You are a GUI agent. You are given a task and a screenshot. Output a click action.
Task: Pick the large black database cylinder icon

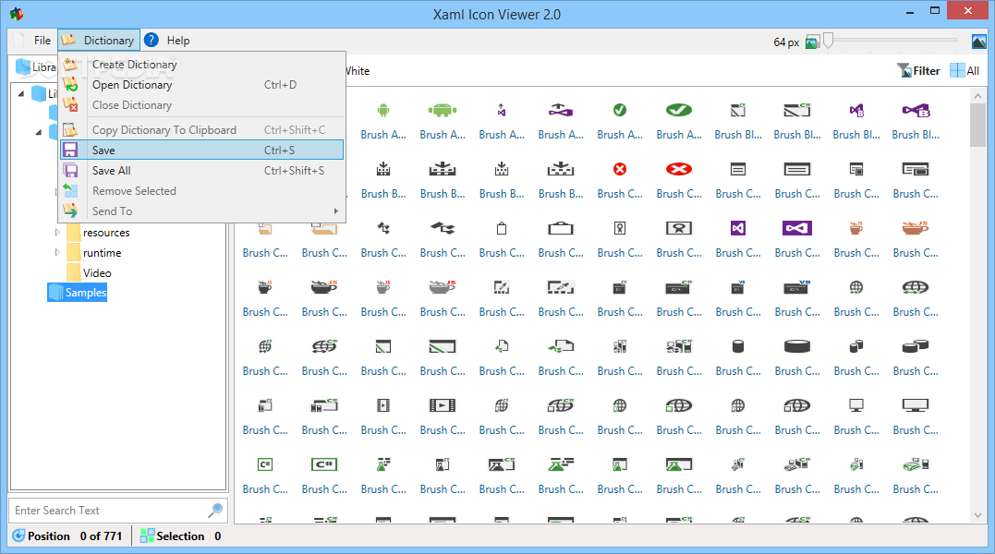point(797,346)
